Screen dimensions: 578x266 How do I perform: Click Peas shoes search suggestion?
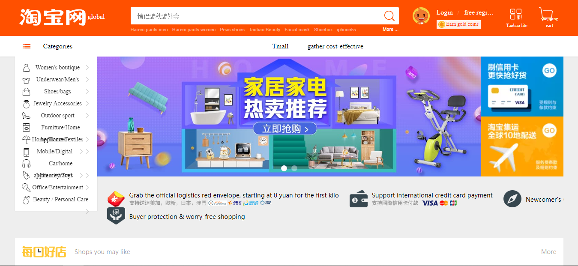click(232, 30)
